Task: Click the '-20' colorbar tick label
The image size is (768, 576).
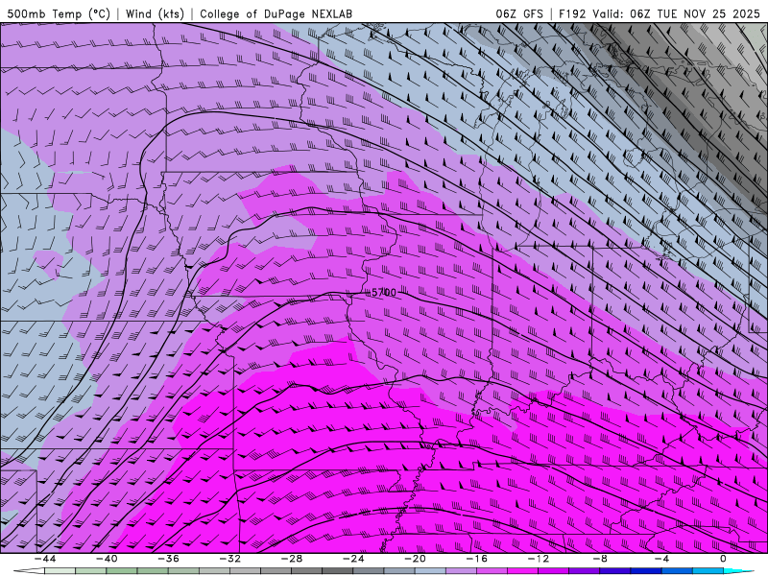Action: 416,559
